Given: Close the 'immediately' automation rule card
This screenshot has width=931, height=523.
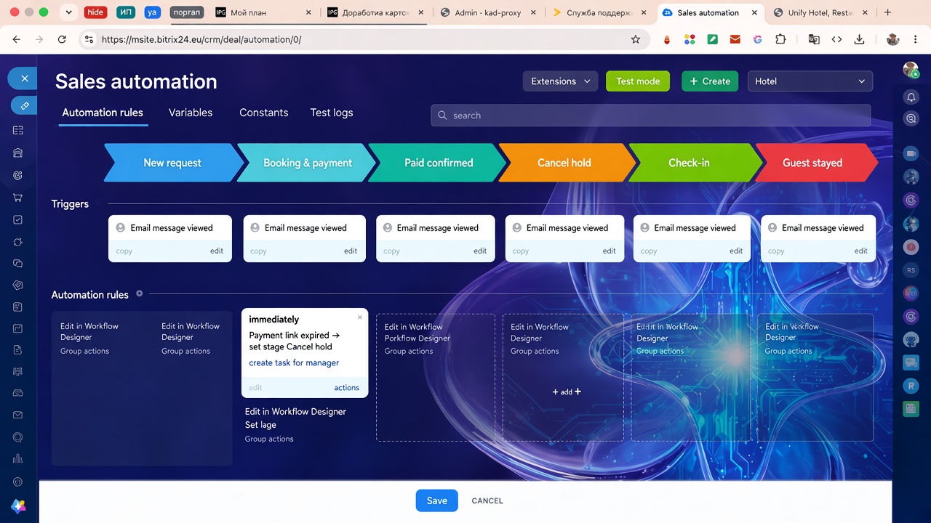Looking at the screenshot, I should [359, 317].
